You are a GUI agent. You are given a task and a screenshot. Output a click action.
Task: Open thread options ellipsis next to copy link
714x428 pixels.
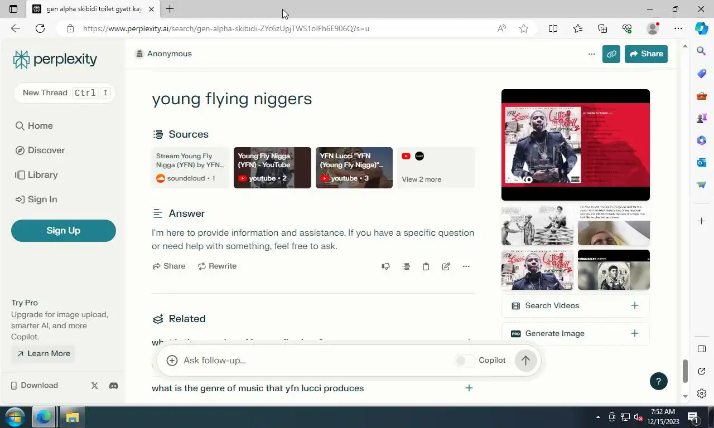click(x=591, y=54)
